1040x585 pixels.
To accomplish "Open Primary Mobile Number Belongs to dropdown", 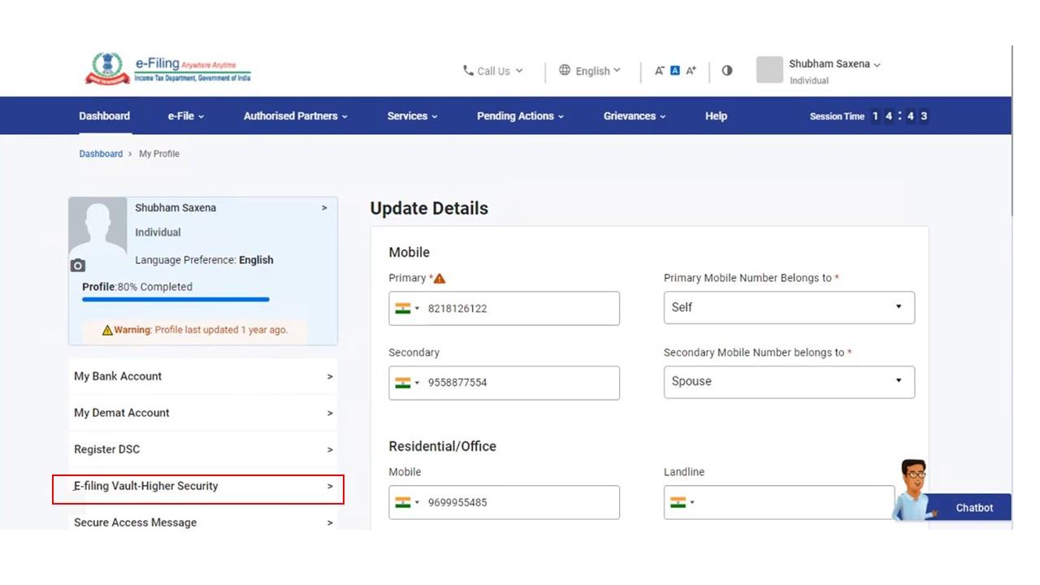I will tap(788, 308).
